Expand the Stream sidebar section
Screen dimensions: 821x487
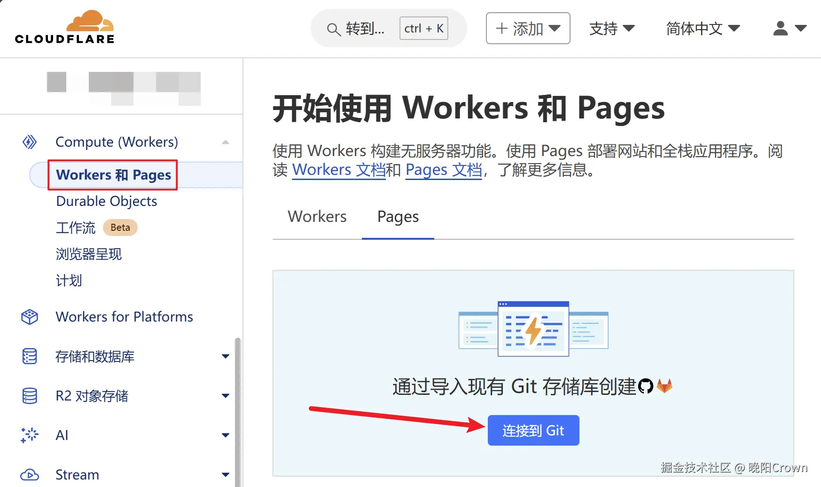pyautogui.click(x=226, y=475)
